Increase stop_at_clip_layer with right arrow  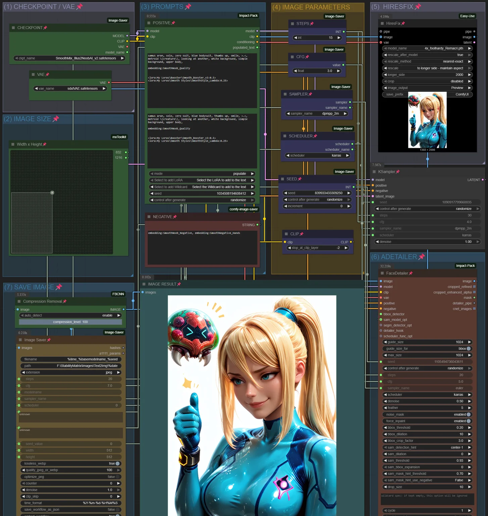coord(346,248)
